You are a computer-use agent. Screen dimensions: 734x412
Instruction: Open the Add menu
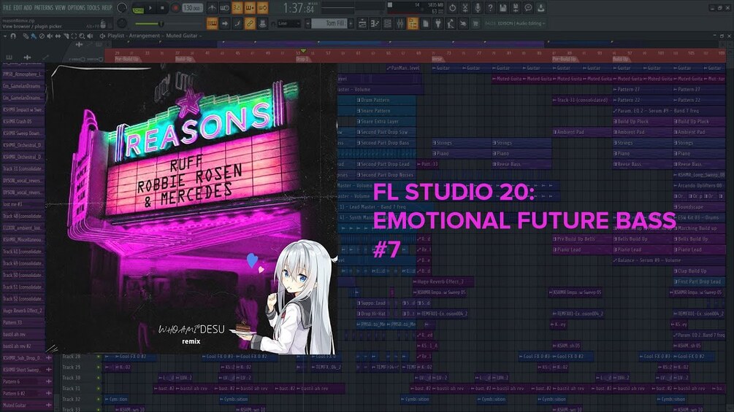[x=28, y=7]
